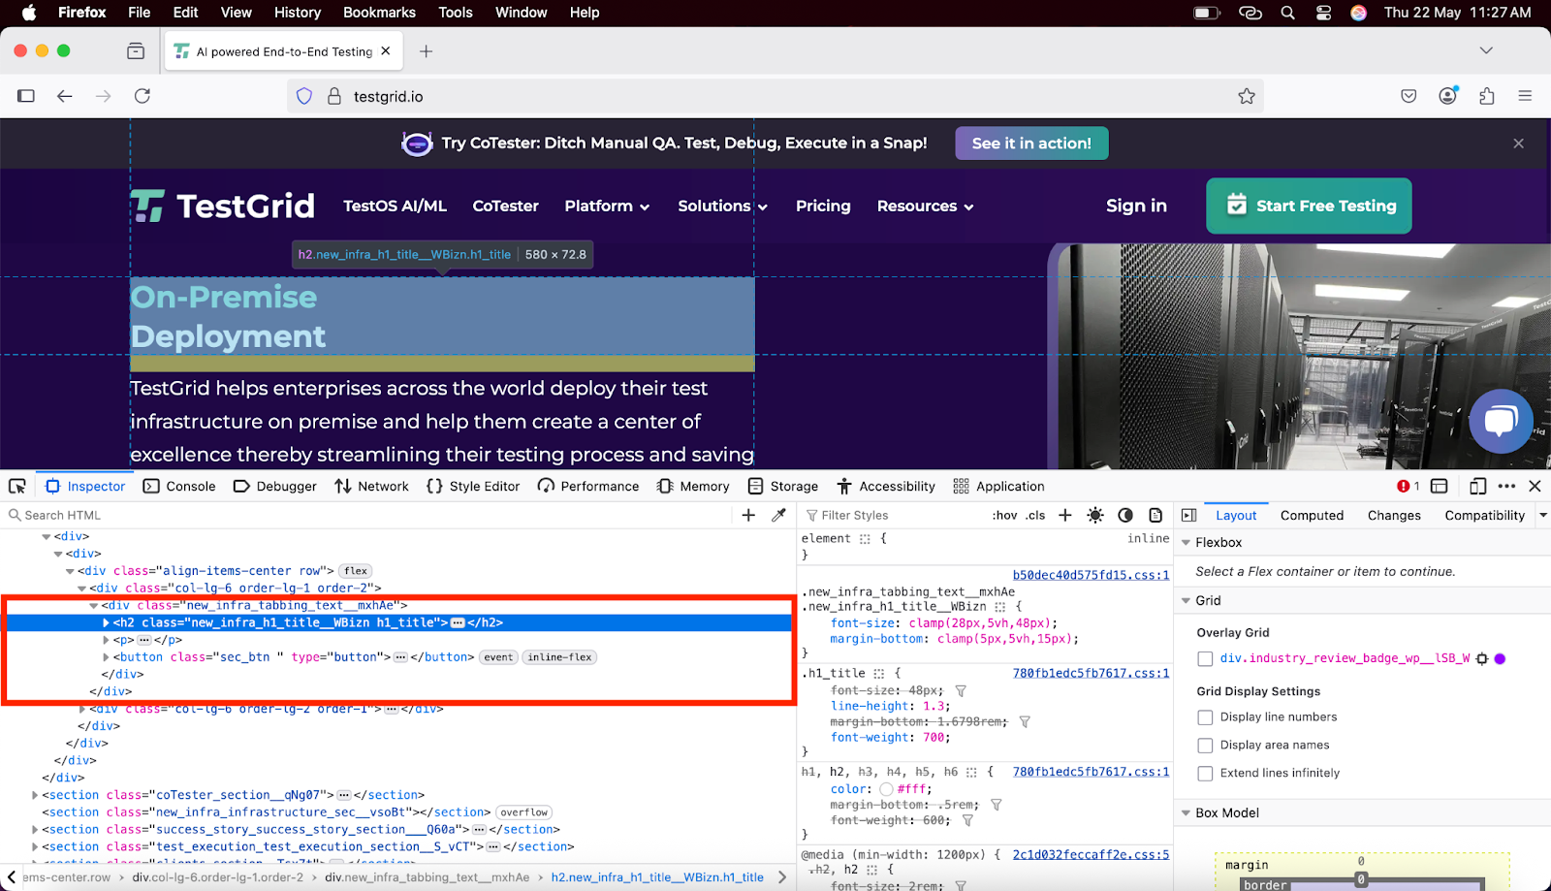Open Firefox hamburger application menu
The height and width of the screenshot is (891, 1551).
pos(1525,95)
